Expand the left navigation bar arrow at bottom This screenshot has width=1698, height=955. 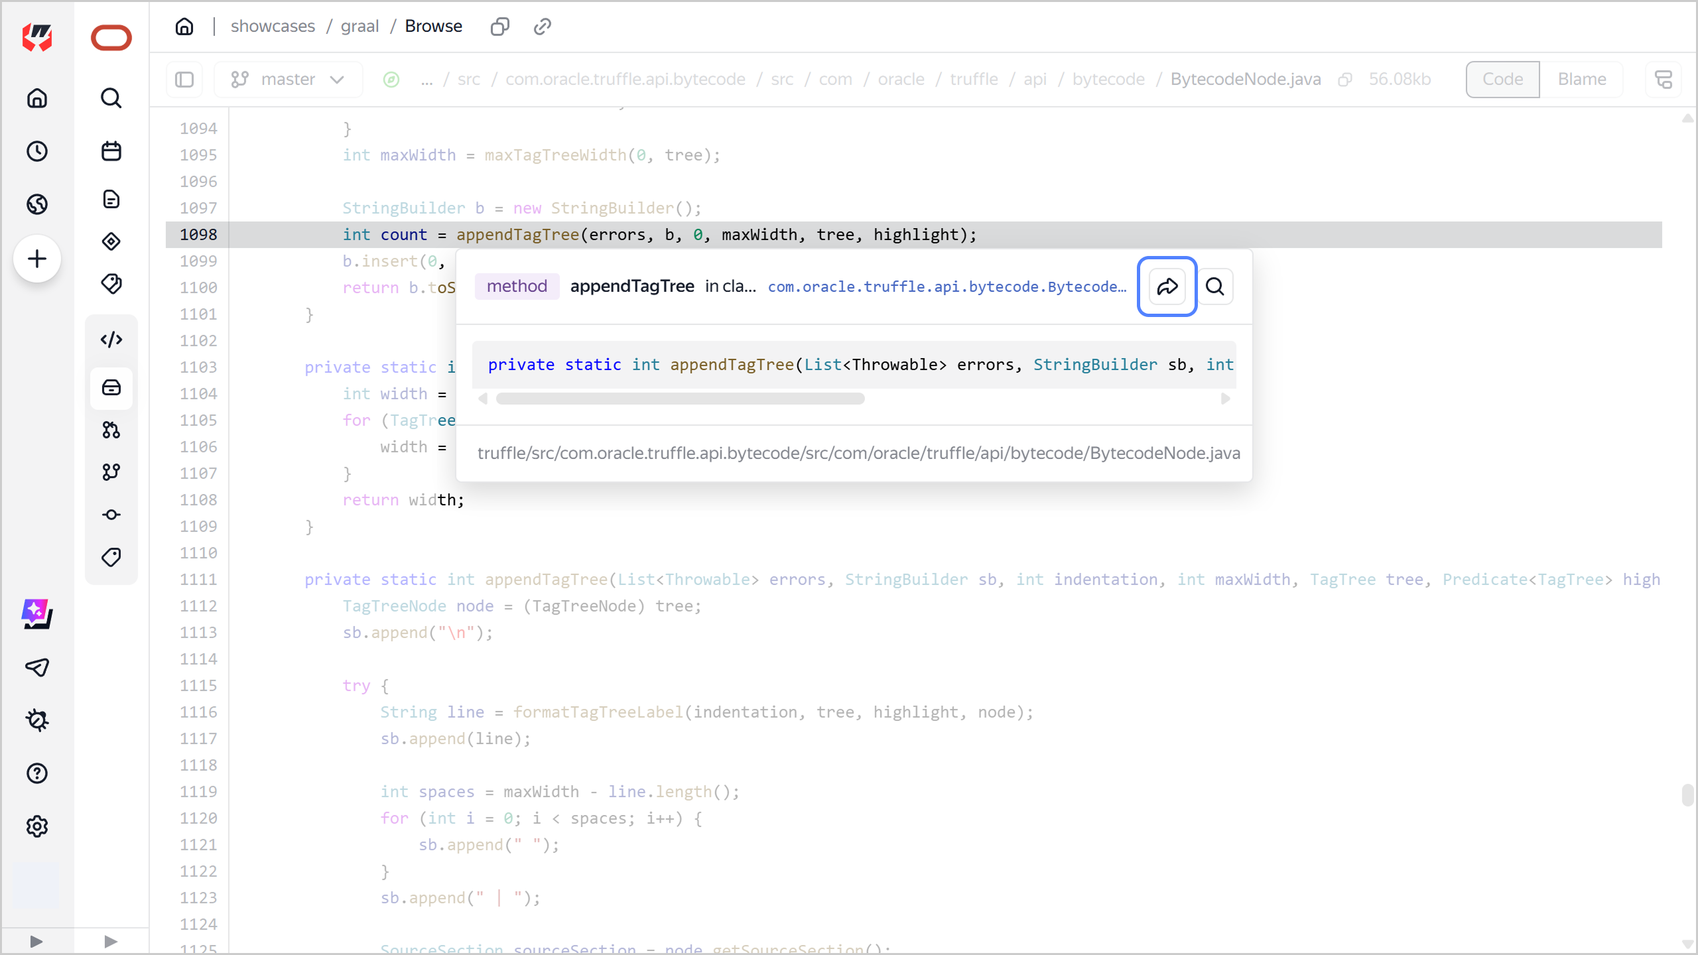[x=36, y=941]
